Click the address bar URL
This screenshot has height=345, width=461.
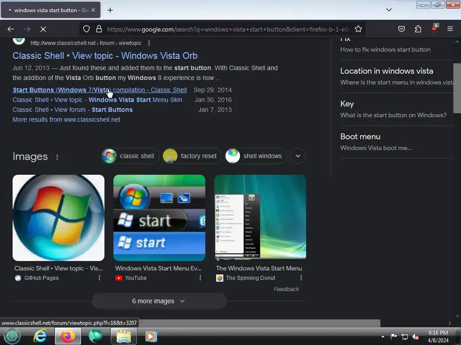(228, 29)
